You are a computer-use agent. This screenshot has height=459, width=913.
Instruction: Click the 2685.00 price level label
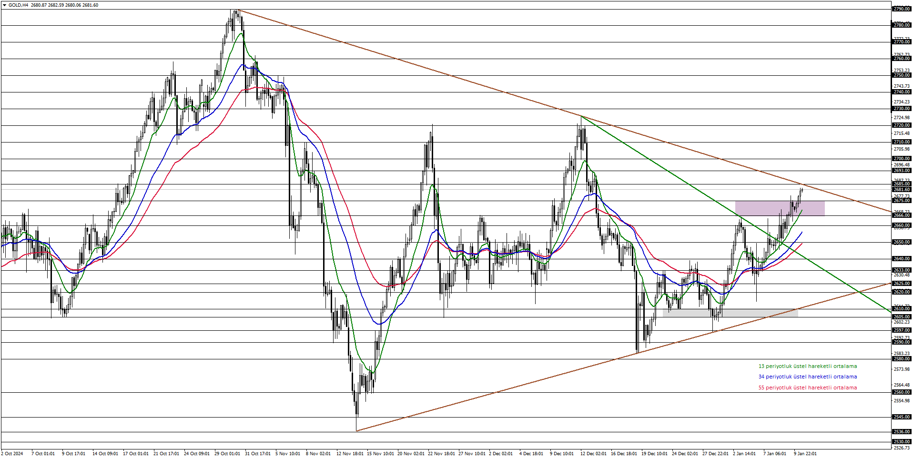(902, 184)
